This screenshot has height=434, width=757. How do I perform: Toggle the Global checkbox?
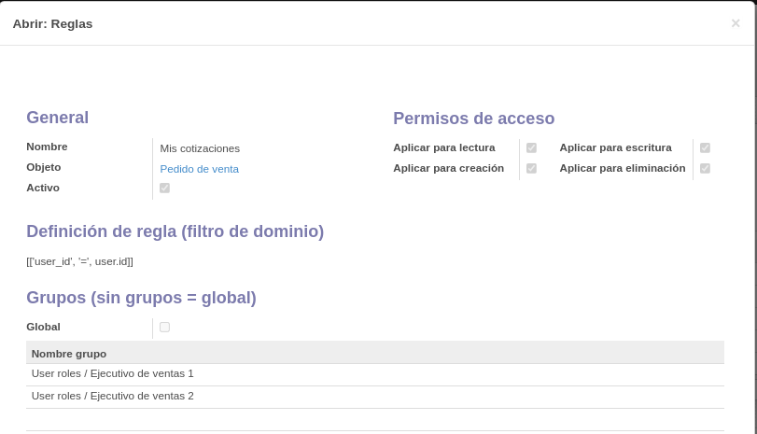164,327
